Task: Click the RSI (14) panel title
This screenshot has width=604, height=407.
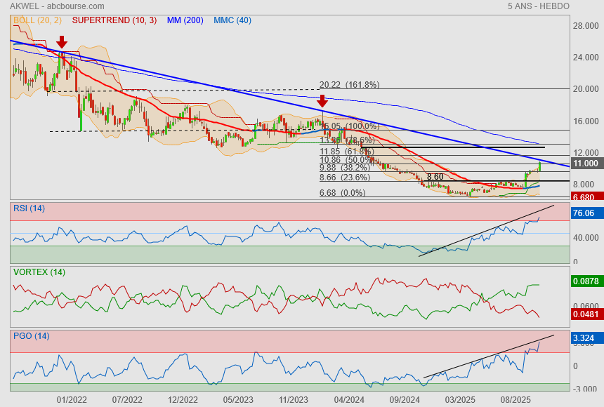Action: coord(29,208)
